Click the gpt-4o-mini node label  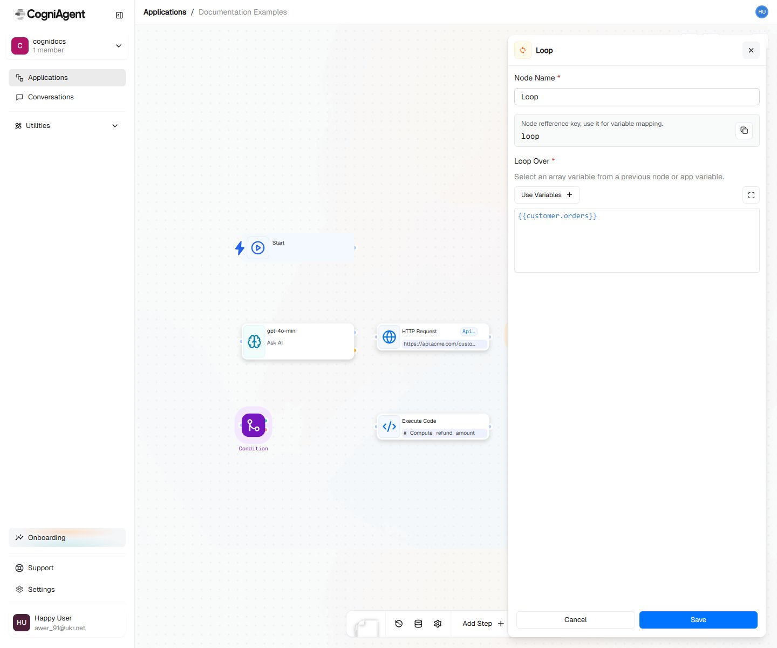point(282,331)
